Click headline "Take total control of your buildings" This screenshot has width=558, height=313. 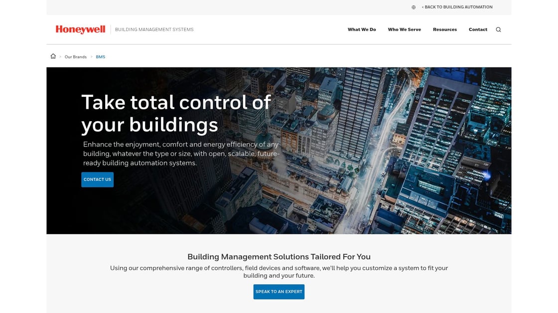click(x=176, y=114)
